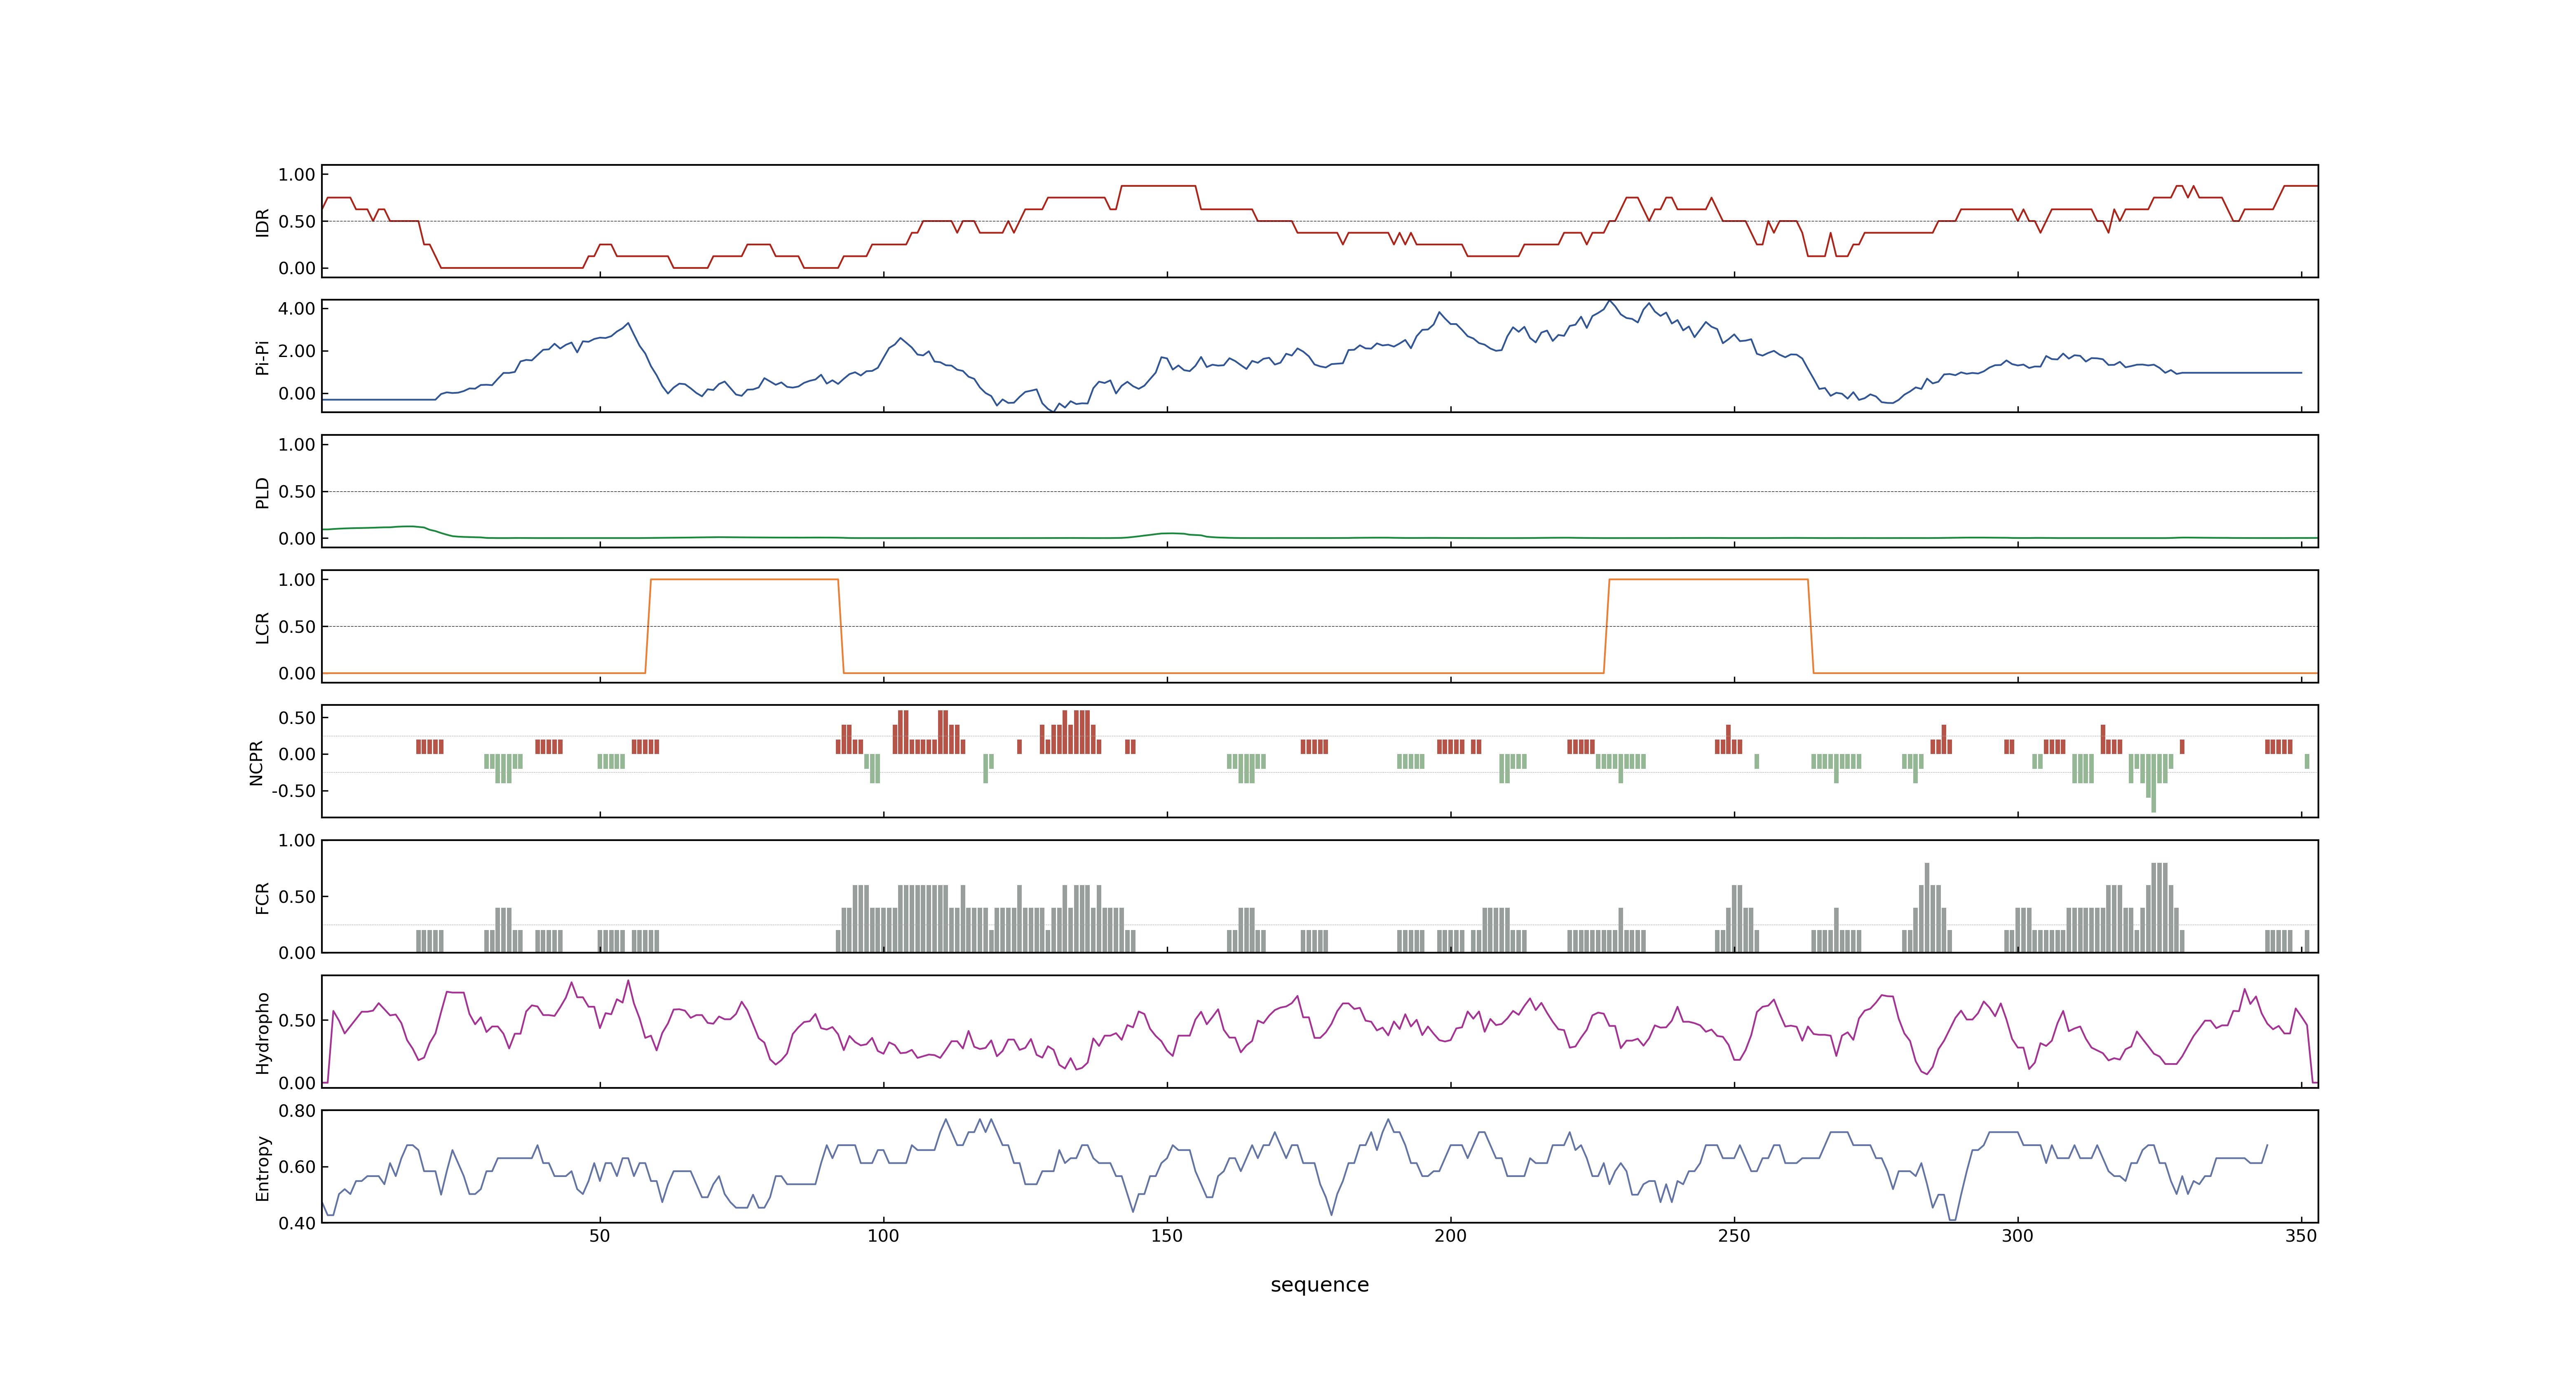
Task: Click x-axis tick label 200
Action: pyautogui.click(x=1450, y=1236)
